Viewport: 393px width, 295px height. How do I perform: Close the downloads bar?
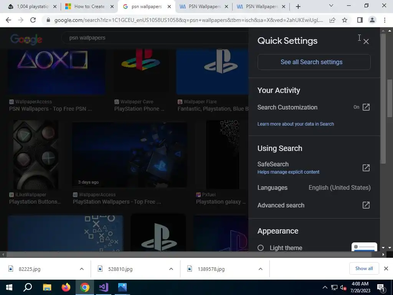pyautogui.click(x=386, y=268)
